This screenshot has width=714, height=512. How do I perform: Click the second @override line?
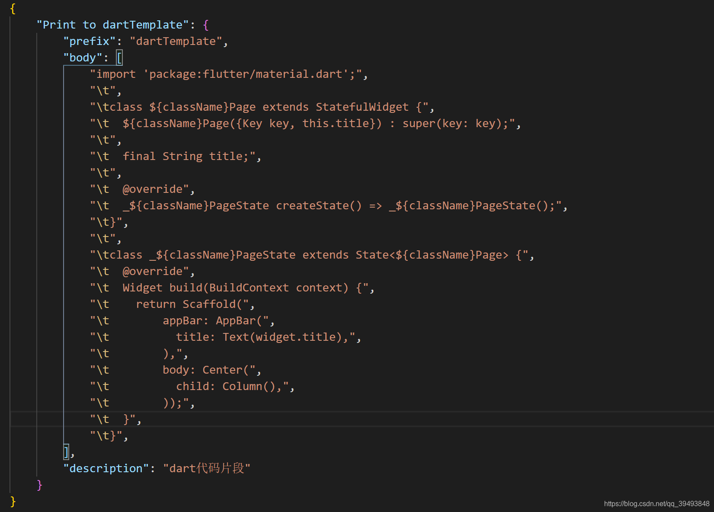pos(142,272)
